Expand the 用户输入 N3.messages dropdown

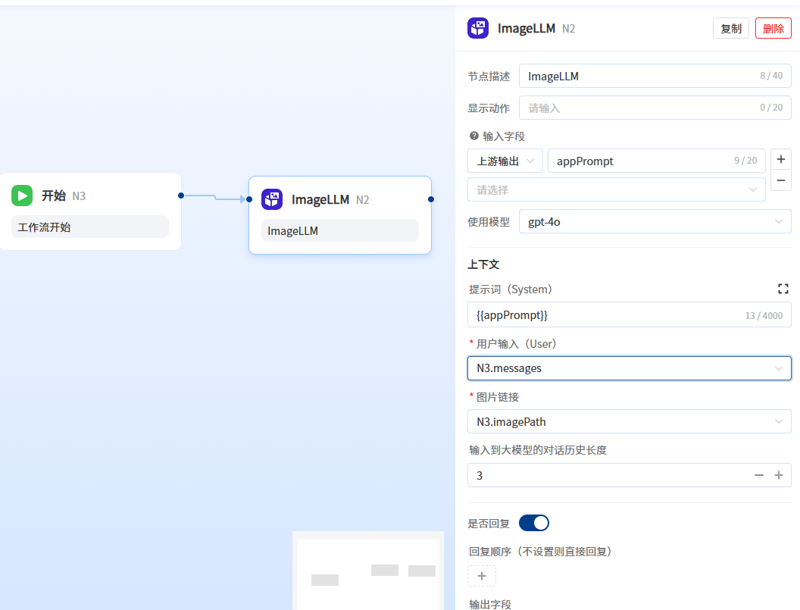[x=629, y=368]
